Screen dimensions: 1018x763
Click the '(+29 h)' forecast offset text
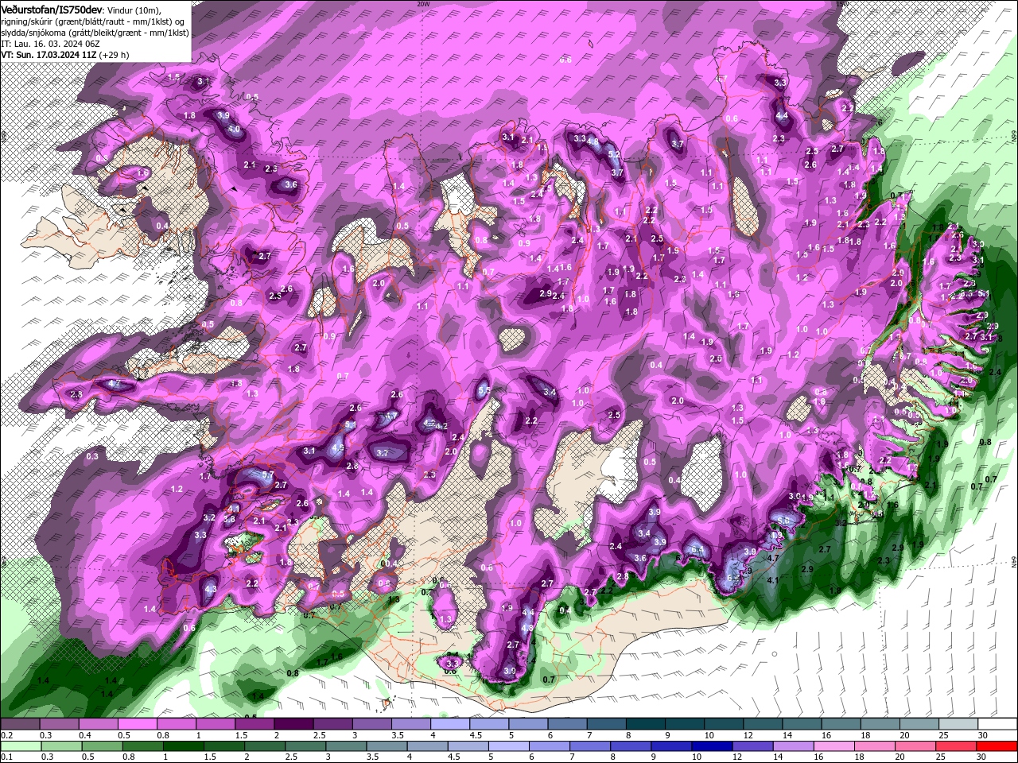coord(114,55)
